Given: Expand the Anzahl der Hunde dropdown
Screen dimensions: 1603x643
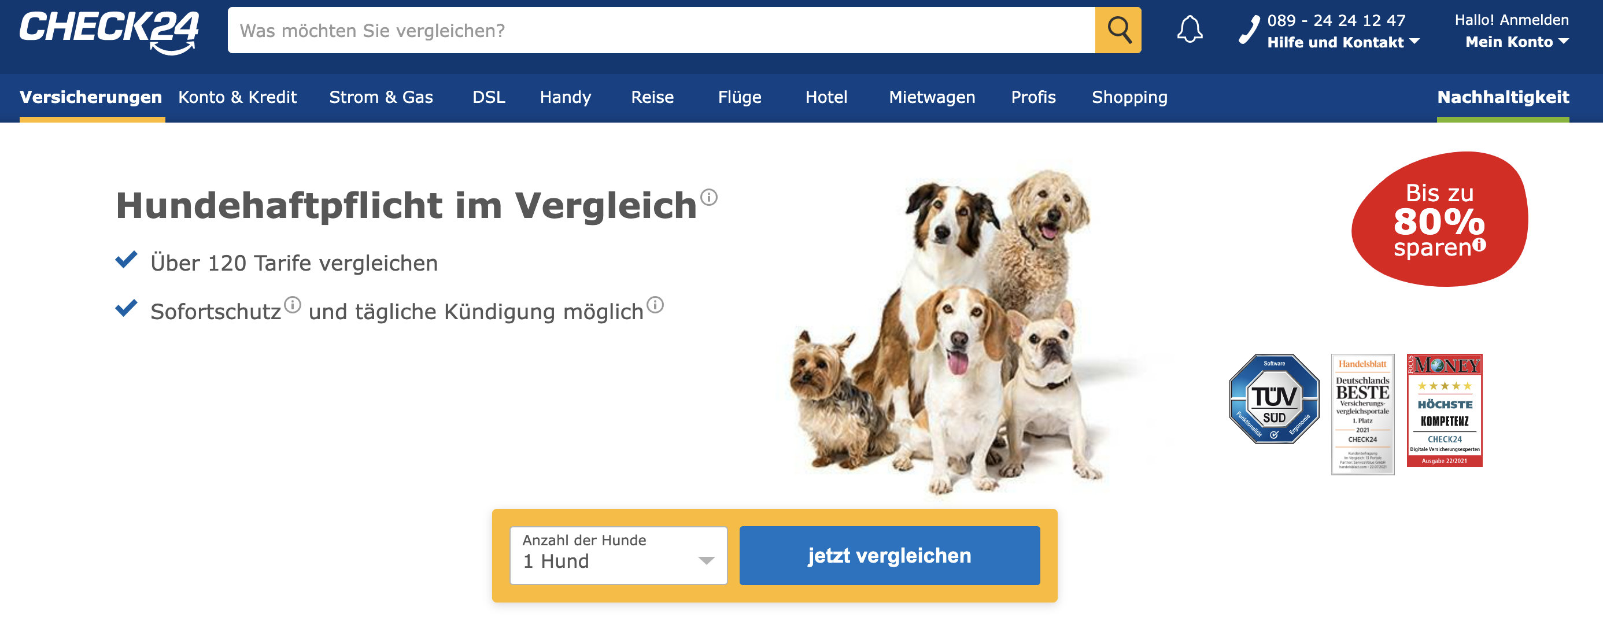Looking at the screenshot, I should (619, 555).
